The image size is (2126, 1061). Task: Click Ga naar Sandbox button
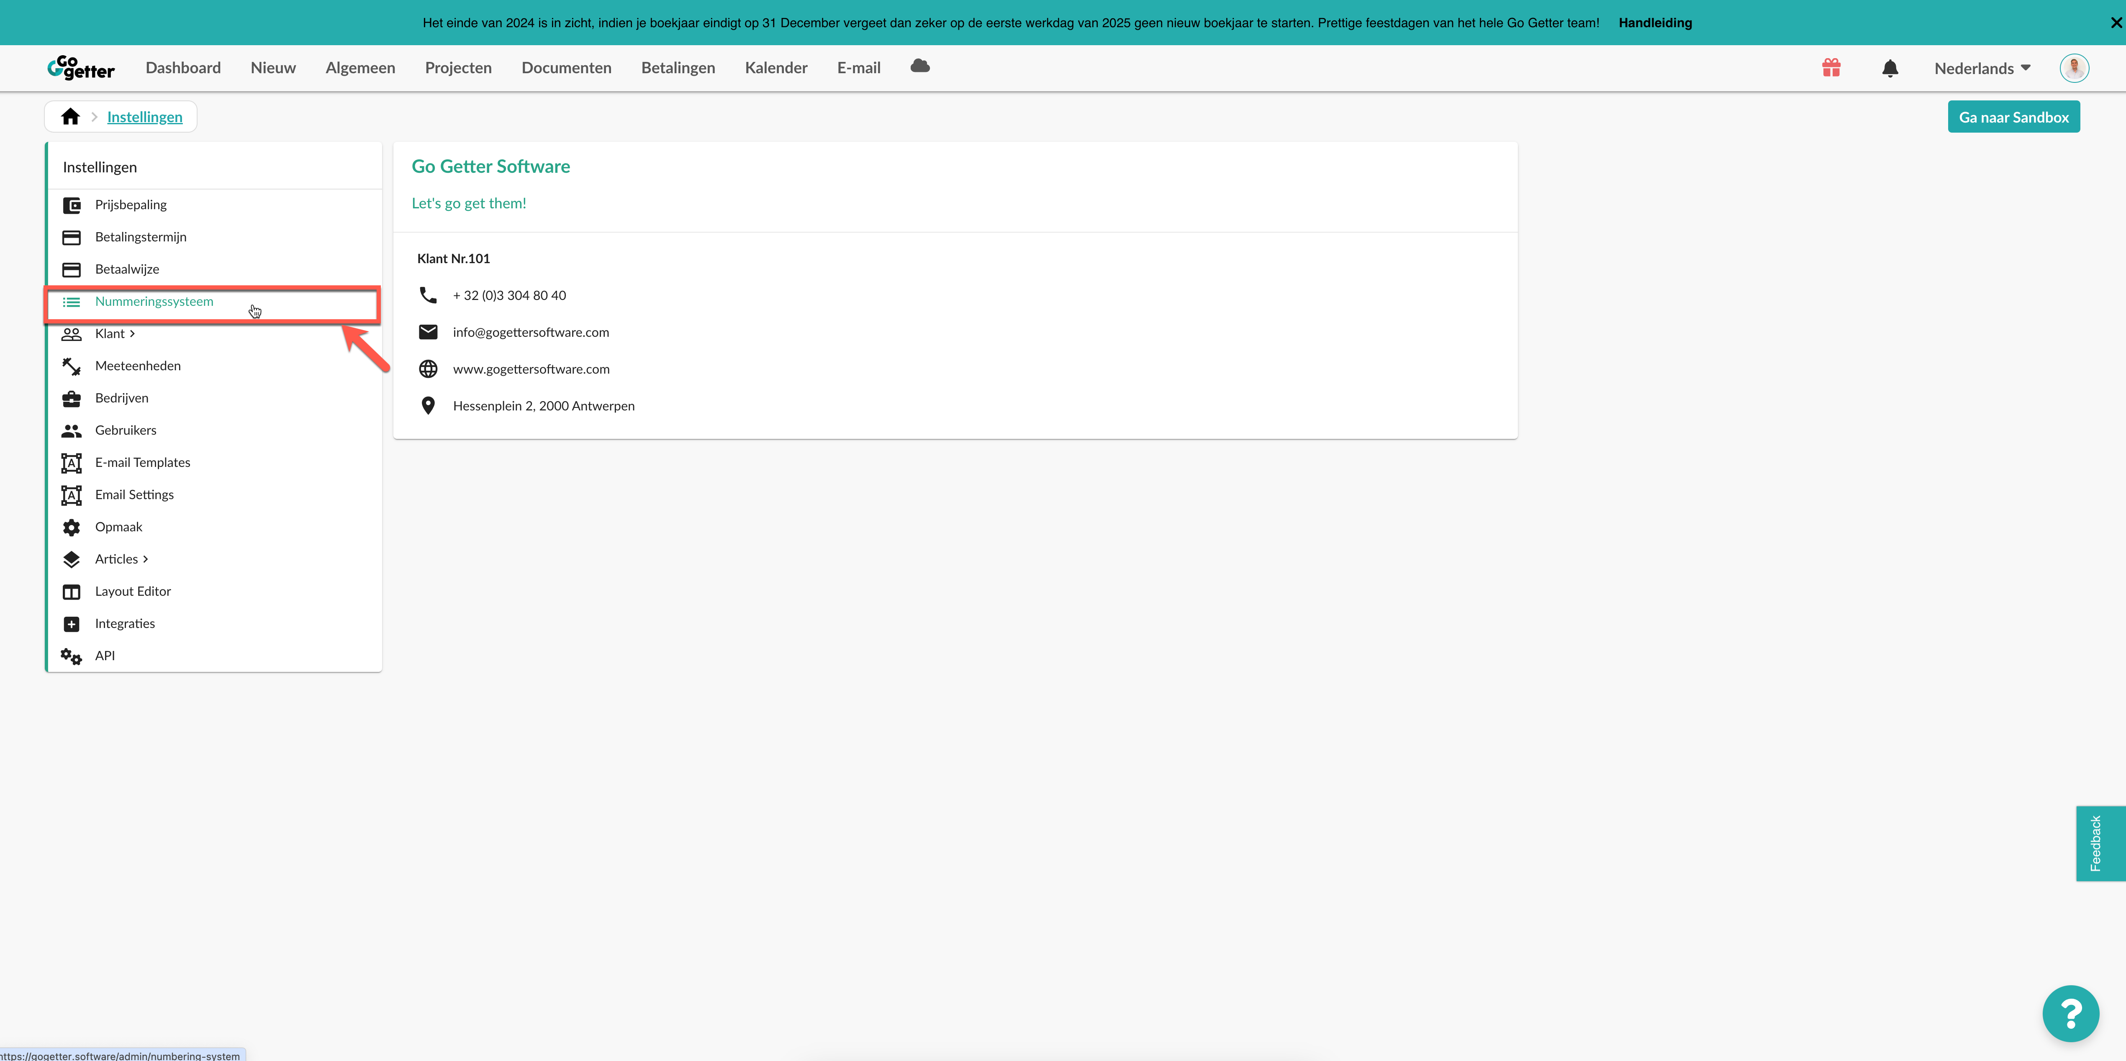coord(2014,116)
